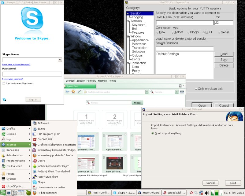245x196 pixels.
Task: Click the green apple panel launcher
Action: click(28, 193)
